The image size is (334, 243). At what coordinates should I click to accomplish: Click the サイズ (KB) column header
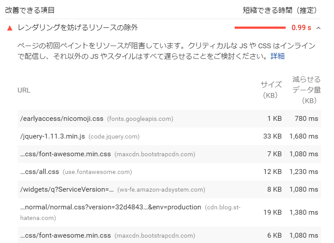pos(271,90)
